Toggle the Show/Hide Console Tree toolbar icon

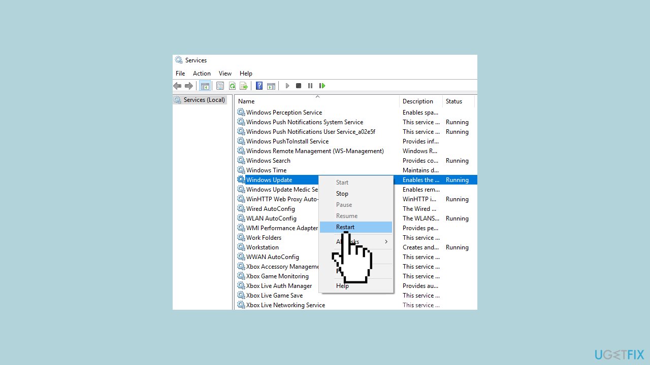click(205, 86)
